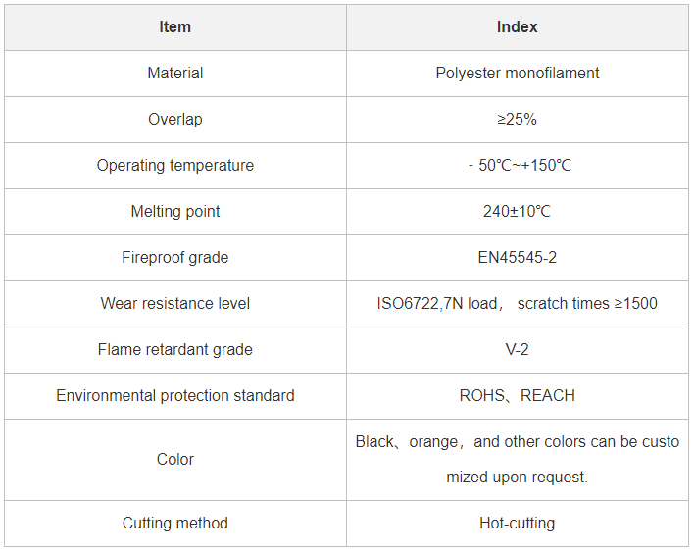Select the Overlap row label

tap(175, 120)
